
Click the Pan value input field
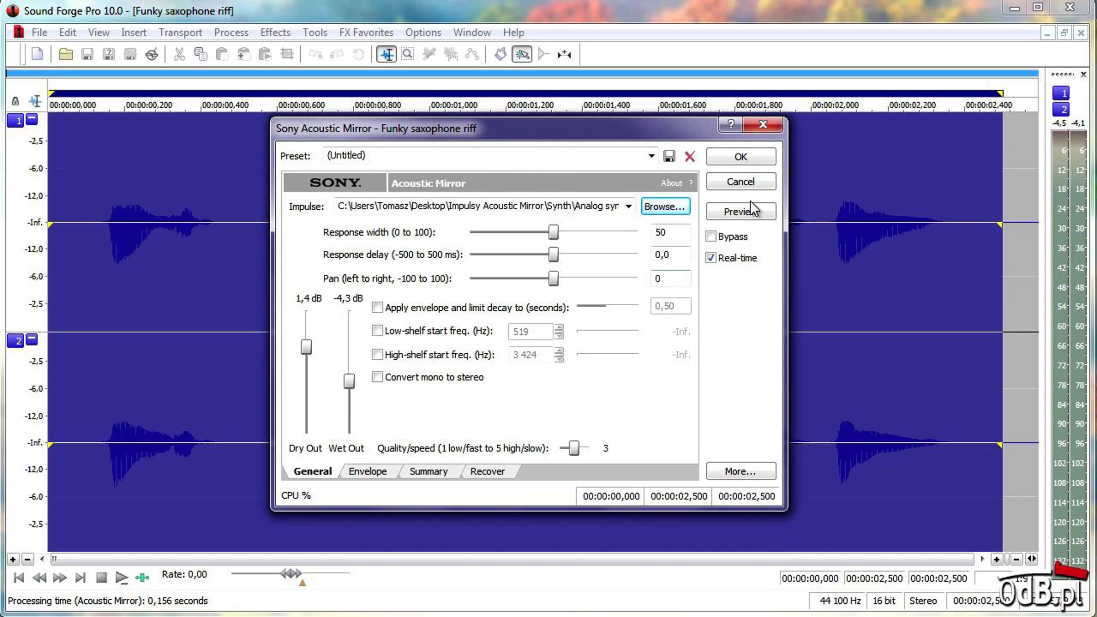pyautogui.click(x=671, y=278)
